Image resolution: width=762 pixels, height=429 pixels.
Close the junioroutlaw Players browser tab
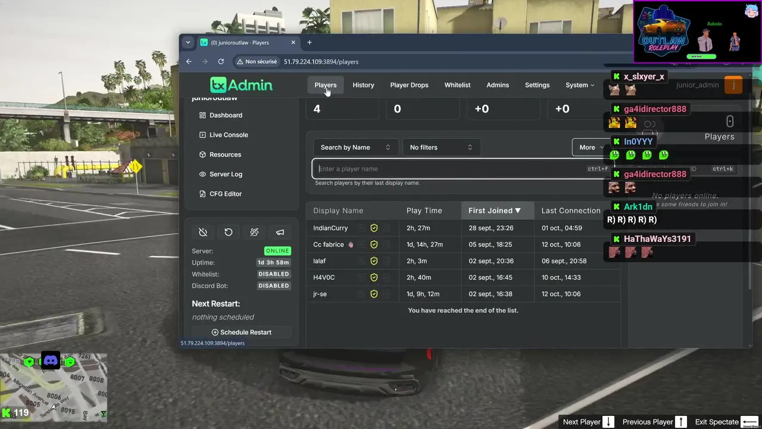pyautogui.click(x=293, y=42)
